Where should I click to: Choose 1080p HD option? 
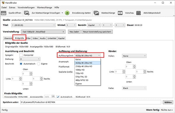click(x=87, y=70)
